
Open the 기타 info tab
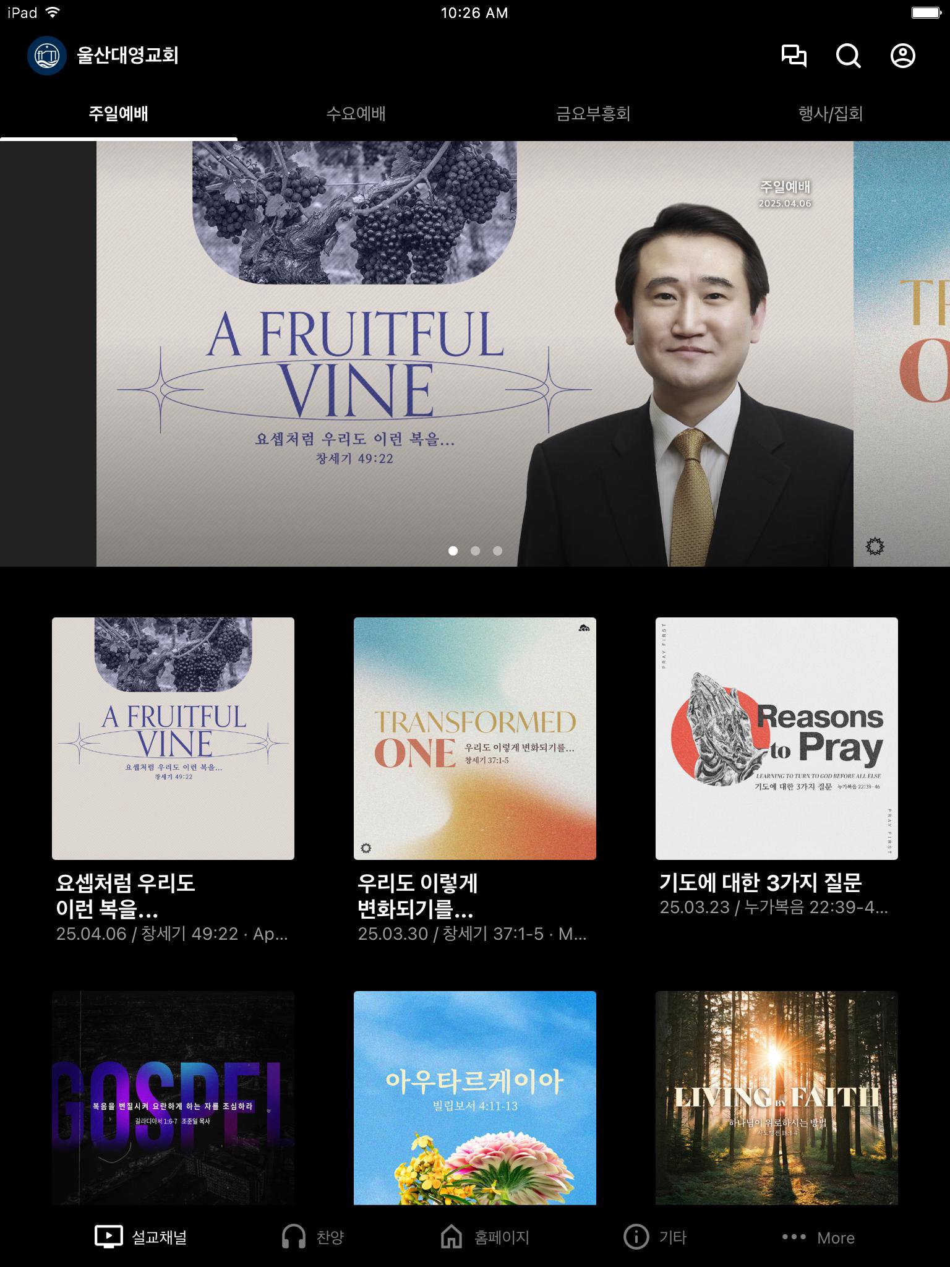[656, 1237]
